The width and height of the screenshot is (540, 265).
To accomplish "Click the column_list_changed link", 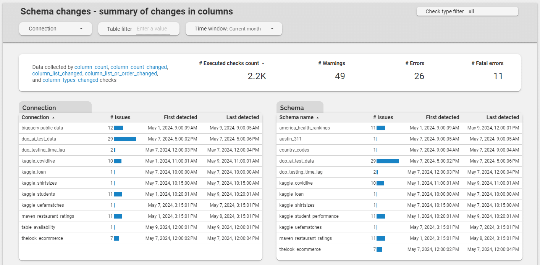I will click(x=57, y=73).
